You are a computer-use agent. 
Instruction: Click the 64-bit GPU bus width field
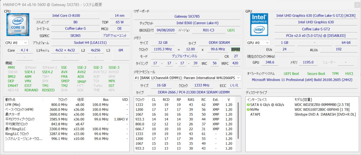click(346, 43)
